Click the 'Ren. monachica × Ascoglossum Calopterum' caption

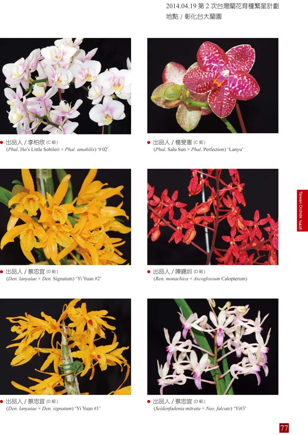pos(200,279)
